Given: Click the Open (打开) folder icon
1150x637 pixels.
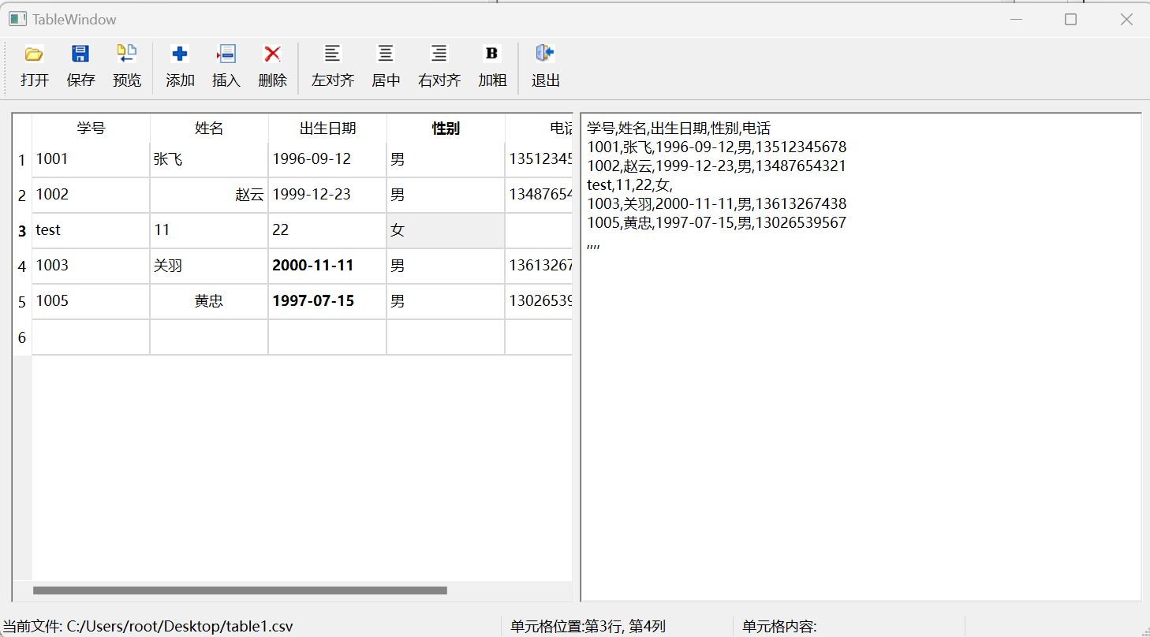Looking at the screenshot, I should click(34, 54).
